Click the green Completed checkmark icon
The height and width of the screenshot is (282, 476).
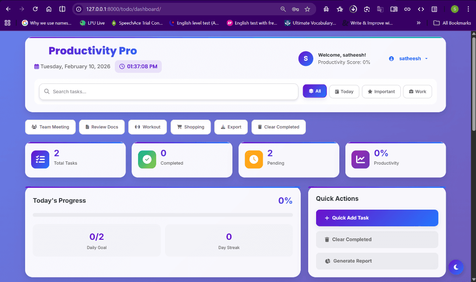tap(147, 159)
